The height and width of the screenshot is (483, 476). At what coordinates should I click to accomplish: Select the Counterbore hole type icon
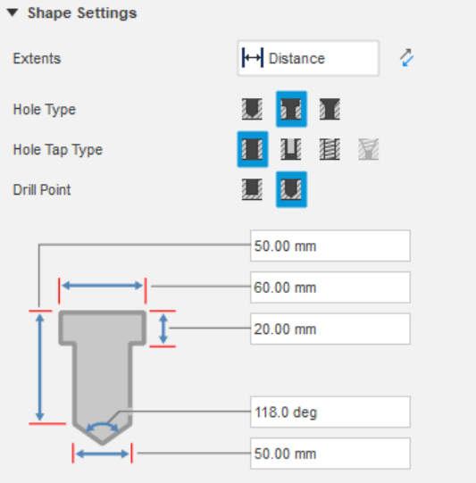click(291, 109)
